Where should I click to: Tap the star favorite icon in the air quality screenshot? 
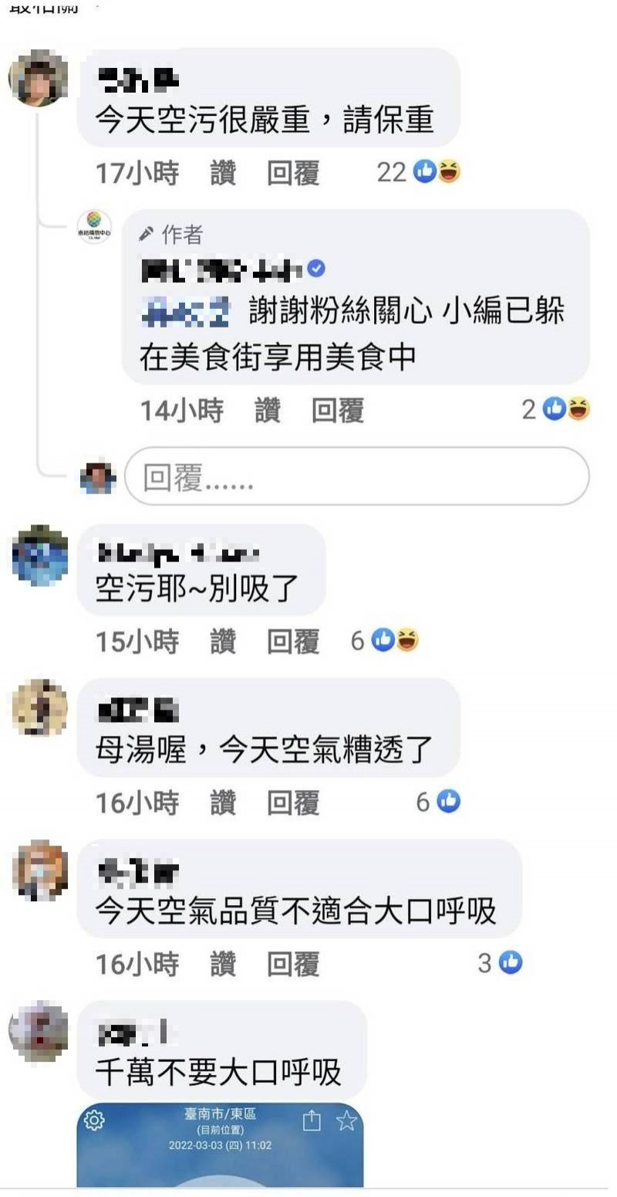click(346, 1121)
